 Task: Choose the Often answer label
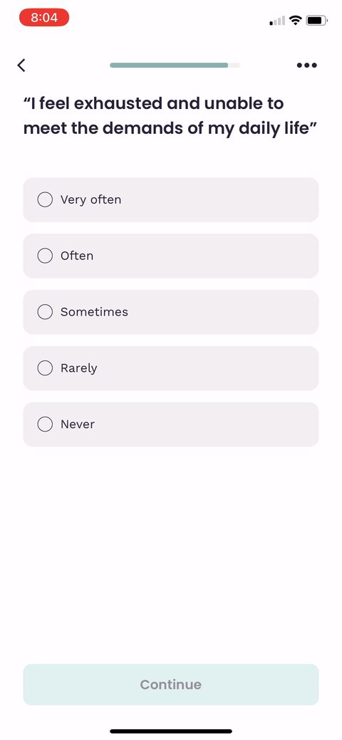77,256
